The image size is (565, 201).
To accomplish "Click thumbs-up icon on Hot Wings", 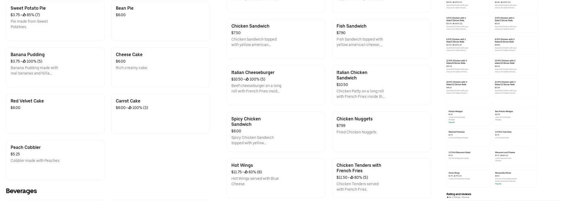I will click(x=246, y=172).
